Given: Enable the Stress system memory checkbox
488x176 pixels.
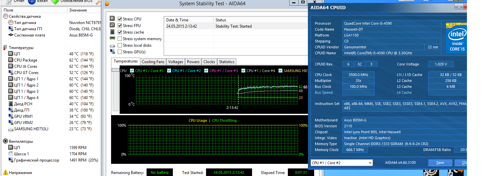Looking at the screenshot, I should point(120,39).
